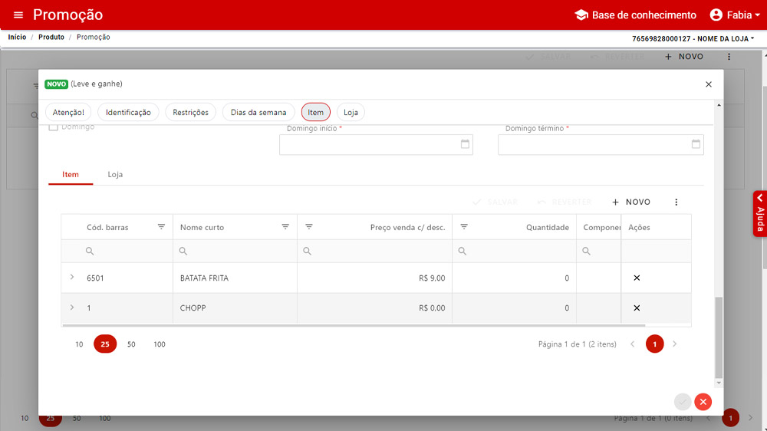Screen dimensions: 767x431
Task: Expand the CHOPP row details
Action: coord(72,308)
